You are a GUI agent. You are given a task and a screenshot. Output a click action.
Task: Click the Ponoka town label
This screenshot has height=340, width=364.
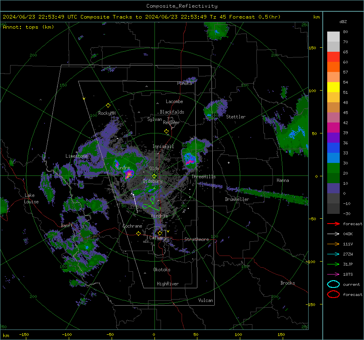pyautogui.click(x=184, y=83)
